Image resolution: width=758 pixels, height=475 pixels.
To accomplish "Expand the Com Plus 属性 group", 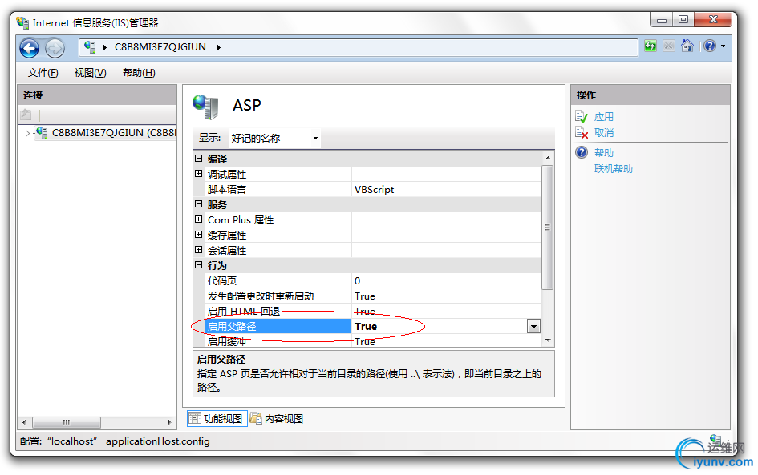I will tap(199, 219).
